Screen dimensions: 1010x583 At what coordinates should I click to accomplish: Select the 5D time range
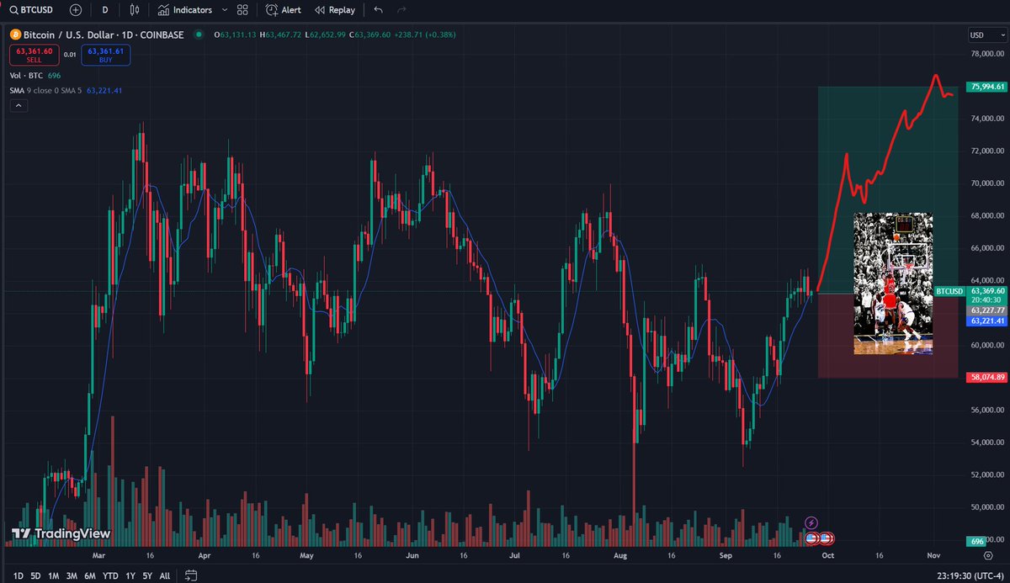[35, 575]
